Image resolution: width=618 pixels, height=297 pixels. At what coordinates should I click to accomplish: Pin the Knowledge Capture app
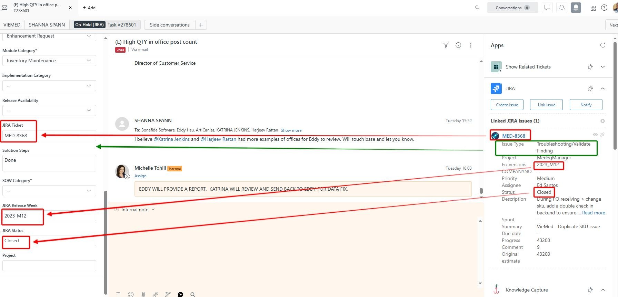tap(590, 290)
